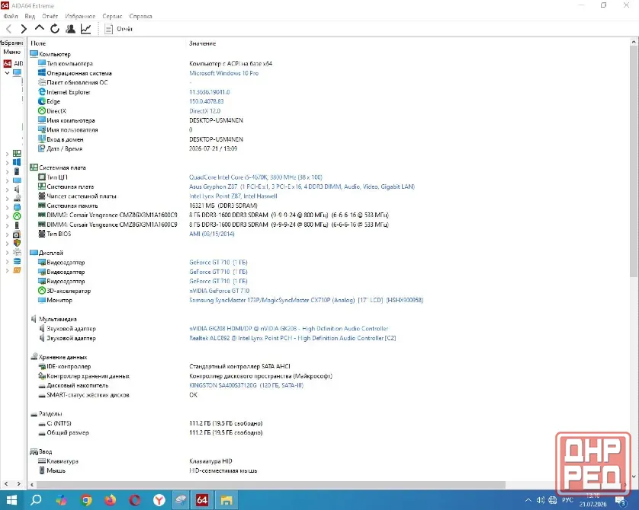
Task: Click the Значение column header
Action: tap(203, 43)
